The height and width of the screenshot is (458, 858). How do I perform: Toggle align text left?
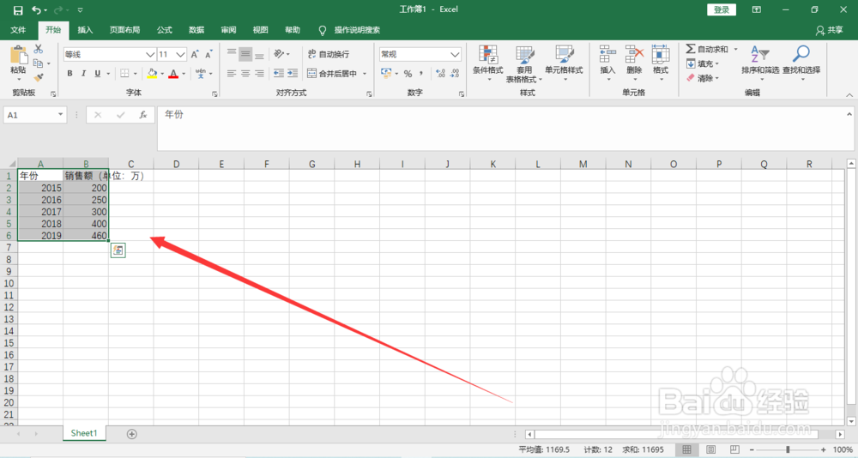click(232, 73)
